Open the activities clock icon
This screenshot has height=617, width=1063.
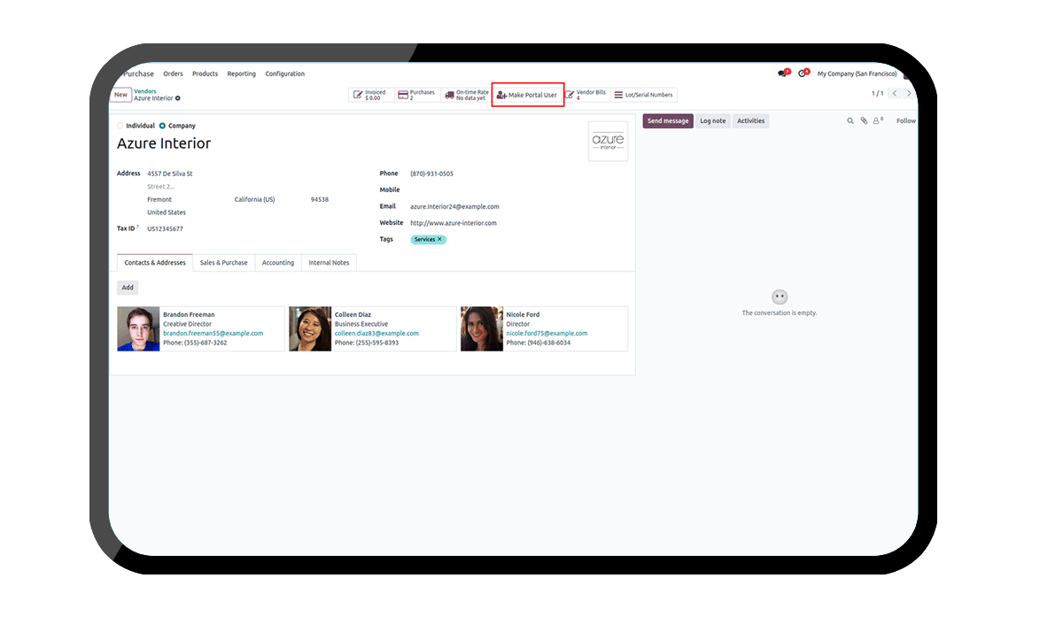(803, 73)
